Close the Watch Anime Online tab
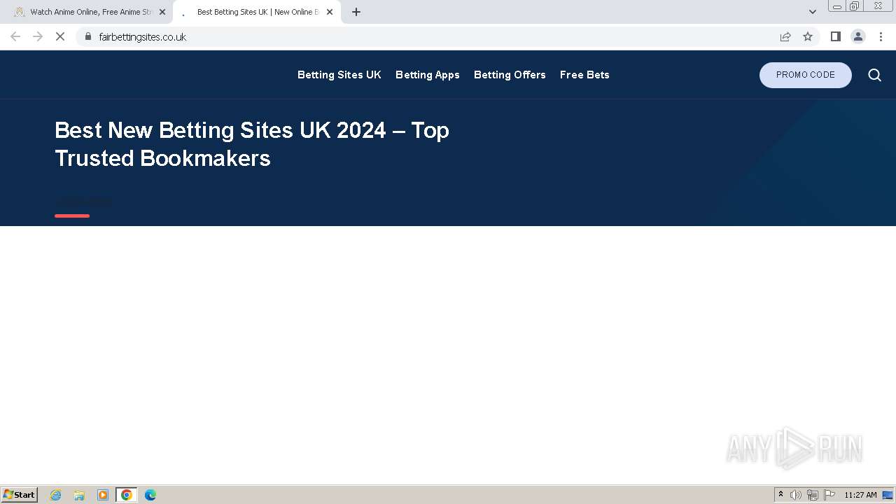896x504 pixels. coord(162,12)
